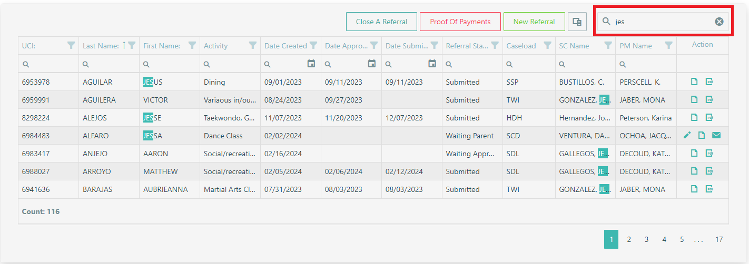Open the Caseload column filter funnel
This screenshot has height=264, width=749.
point(548,46)
